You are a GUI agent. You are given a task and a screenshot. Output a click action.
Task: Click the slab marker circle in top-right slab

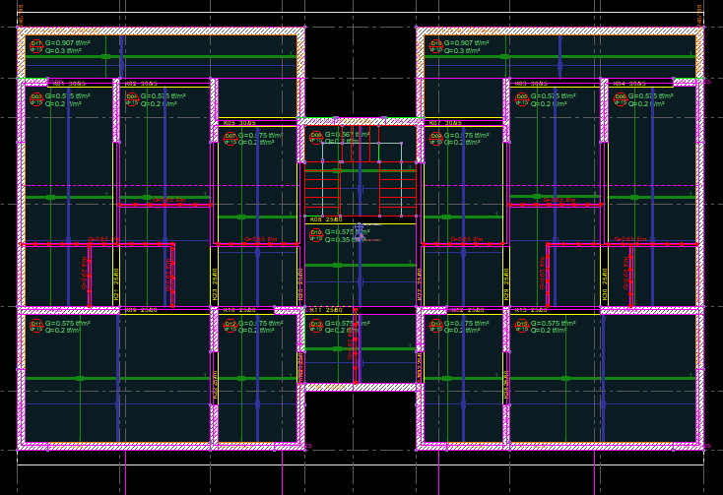(x=434, y=45)
